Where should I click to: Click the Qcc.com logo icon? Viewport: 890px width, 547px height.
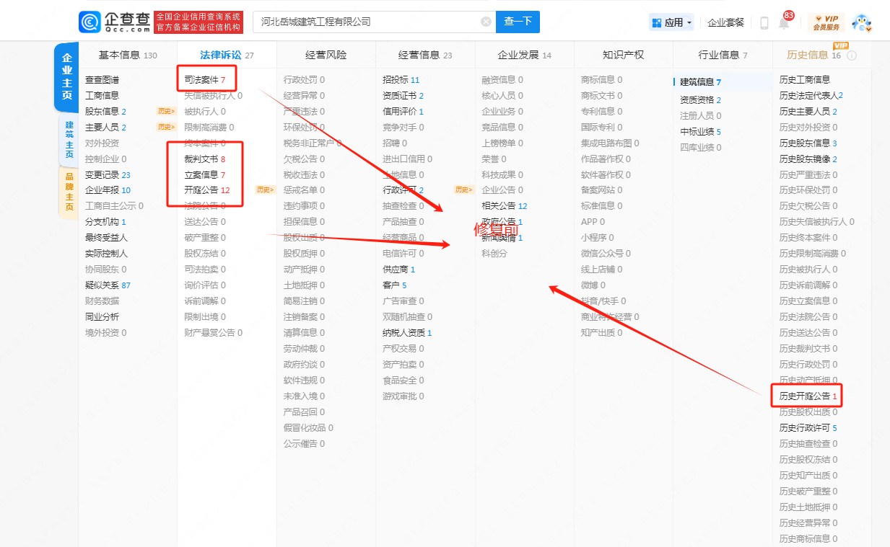(90, 22)
